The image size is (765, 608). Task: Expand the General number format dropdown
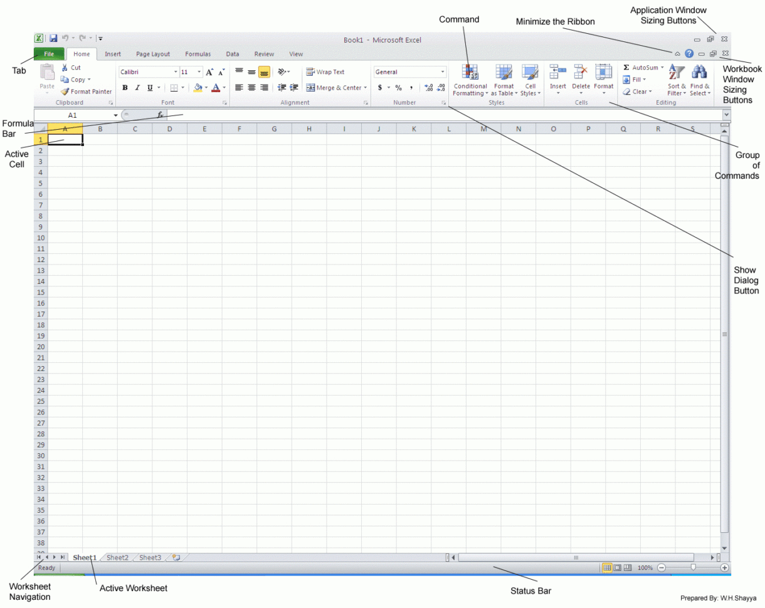(x=443, y=71)
